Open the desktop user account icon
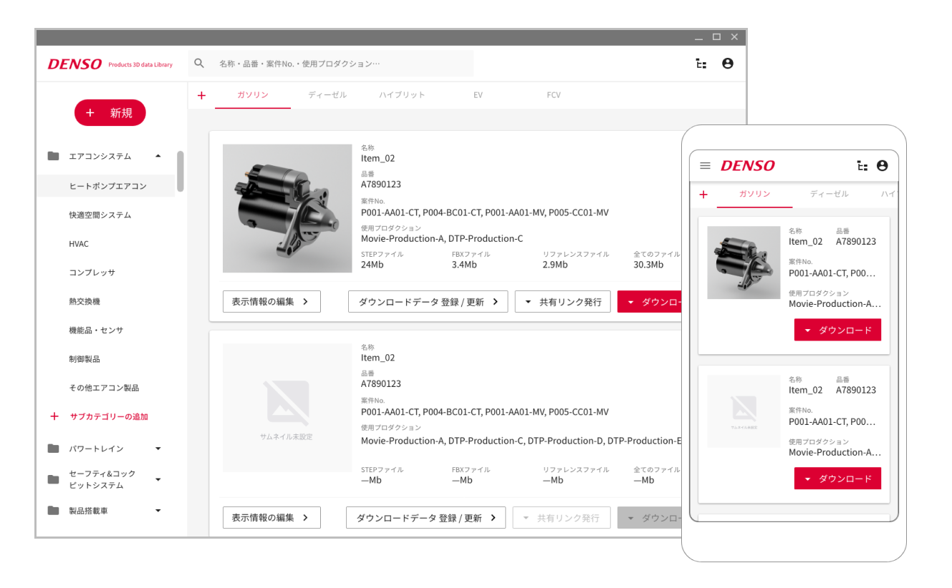The width and height of the screenshot is (952, 588). tap(728, 64)
